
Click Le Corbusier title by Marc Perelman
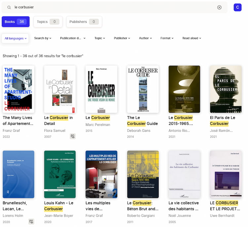[98, 118]
